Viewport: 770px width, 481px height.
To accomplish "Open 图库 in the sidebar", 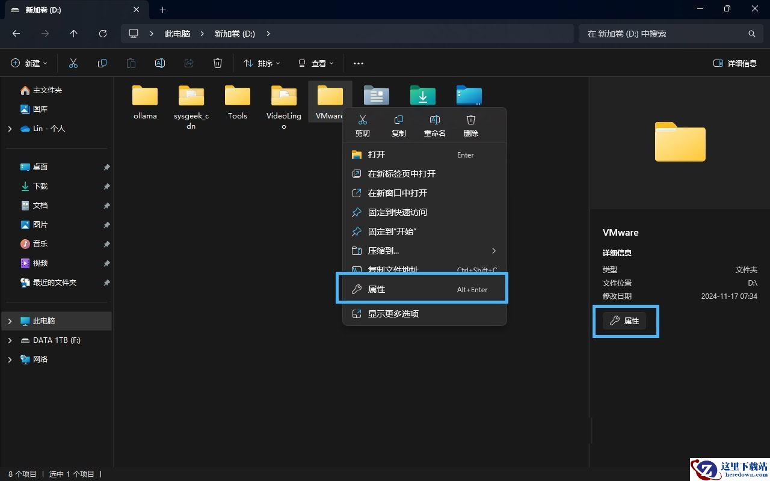I will point(34,109).
